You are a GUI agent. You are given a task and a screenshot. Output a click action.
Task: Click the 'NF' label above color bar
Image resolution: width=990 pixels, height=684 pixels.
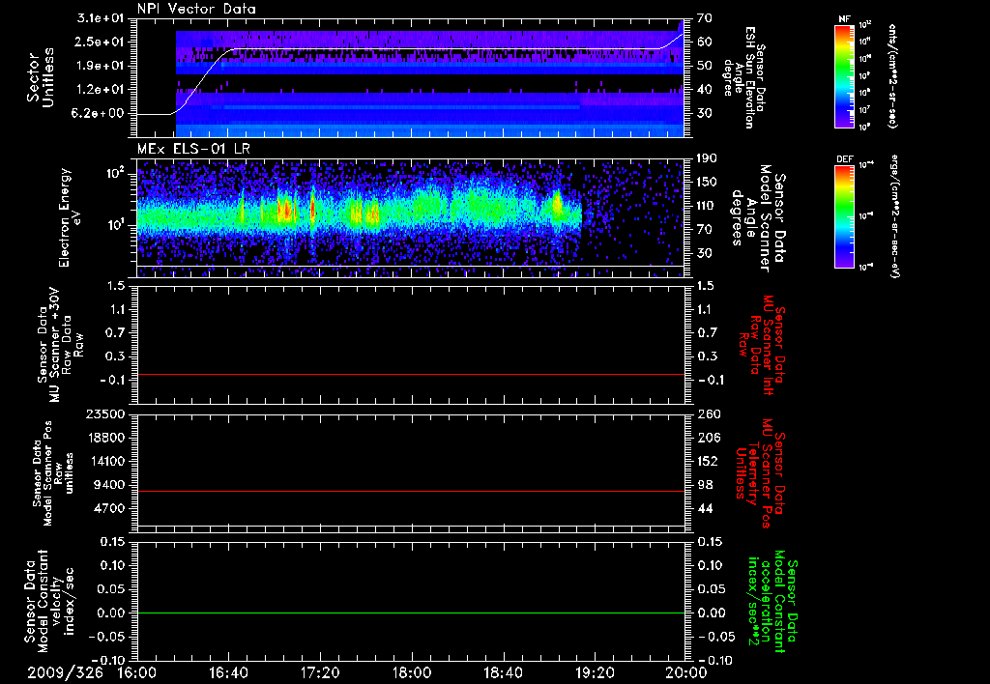click(x=844, y=19)
